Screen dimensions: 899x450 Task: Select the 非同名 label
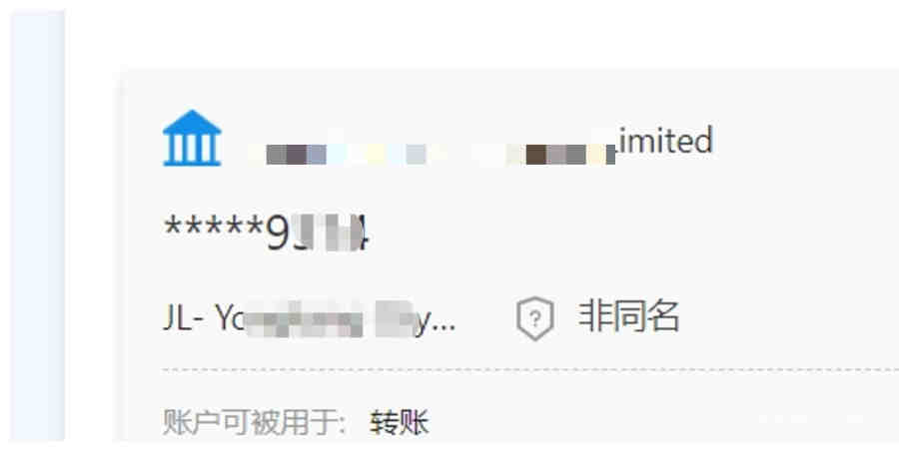pos(629,316)
